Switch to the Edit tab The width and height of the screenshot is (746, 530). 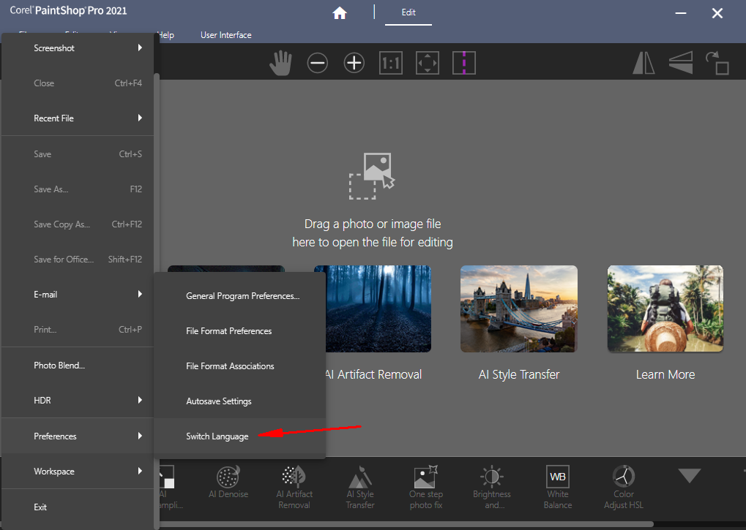pos(409,13)
